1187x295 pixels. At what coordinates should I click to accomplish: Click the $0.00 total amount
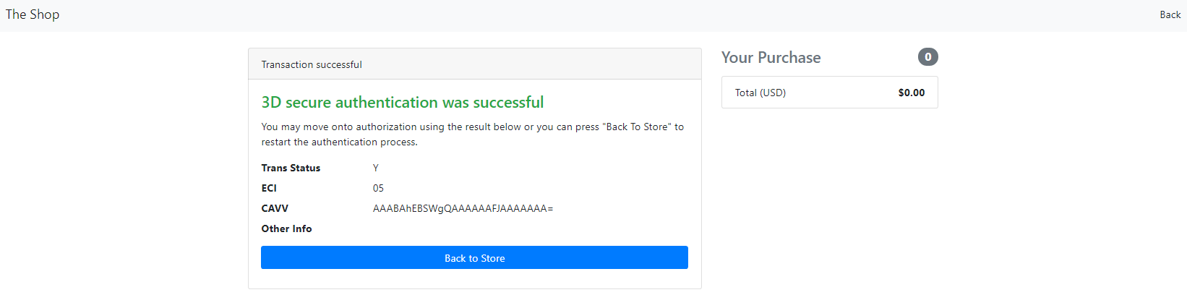coord(911,93)
